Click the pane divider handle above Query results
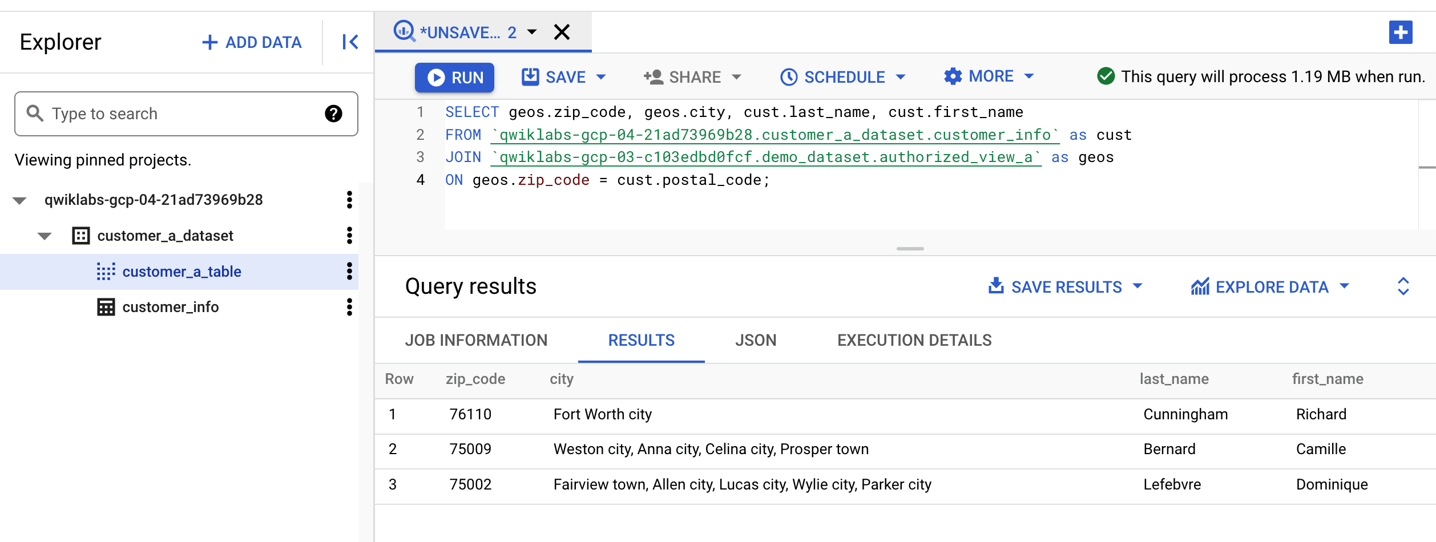The height and width of the screenshot is (542, 1436). 910,249
